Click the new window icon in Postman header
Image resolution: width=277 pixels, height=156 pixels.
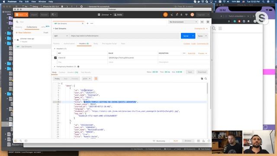tap(54, 15)
